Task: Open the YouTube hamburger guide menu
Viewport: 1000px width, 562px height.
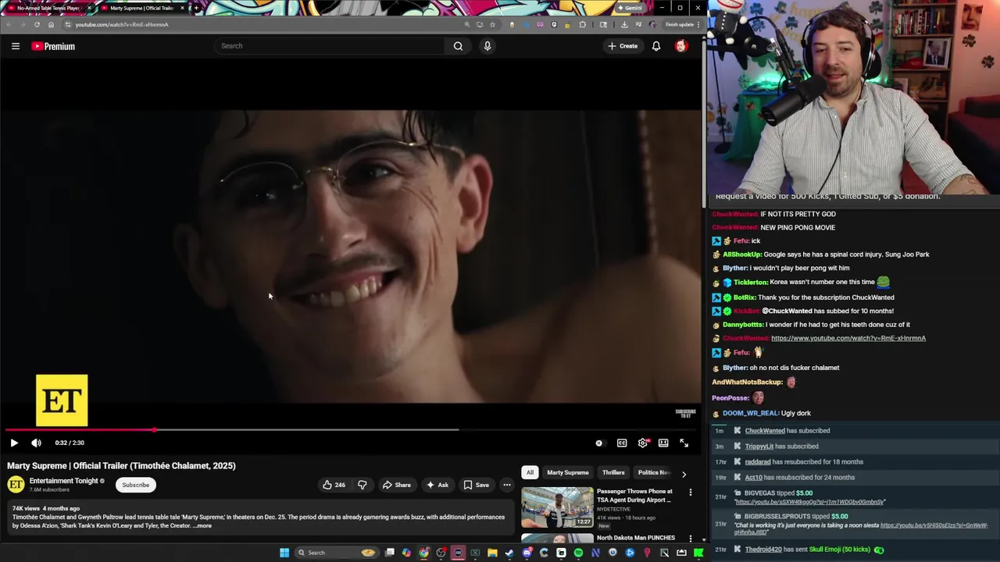Action: point(15,46)
